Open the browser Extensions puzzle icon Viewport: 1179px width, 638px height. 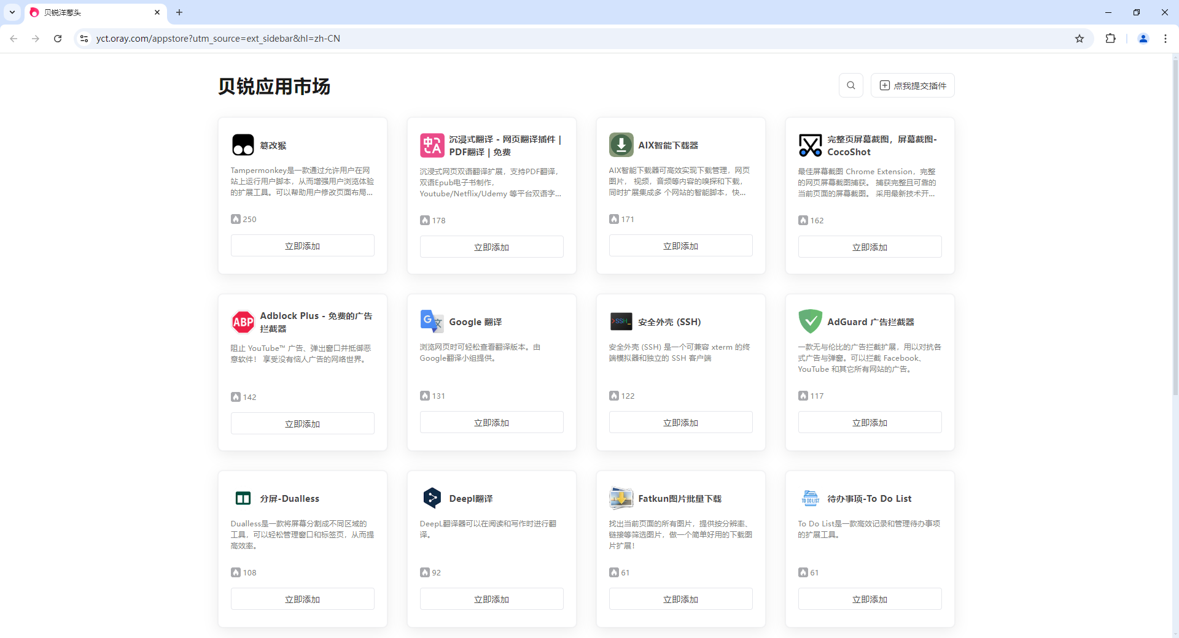click(x=1110, y=39)
